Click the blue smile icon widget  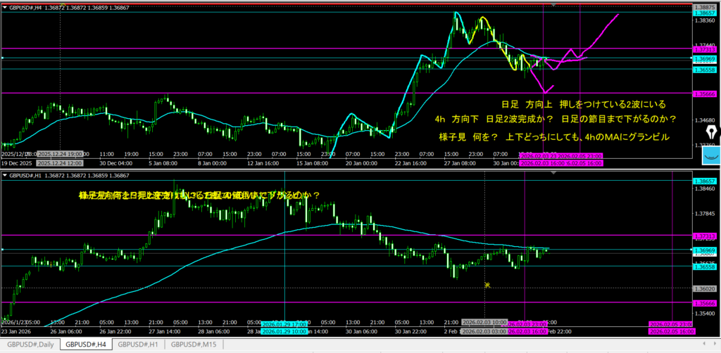point(712,155)
